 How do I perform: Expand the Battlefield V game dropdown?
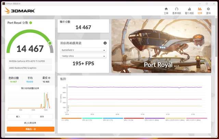pos(83,50)
